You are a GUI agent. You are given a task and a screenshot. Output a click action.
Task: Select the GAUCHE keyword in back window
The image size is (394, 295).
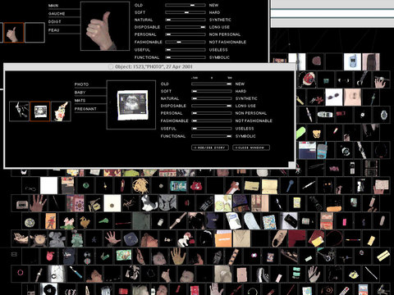57,14
